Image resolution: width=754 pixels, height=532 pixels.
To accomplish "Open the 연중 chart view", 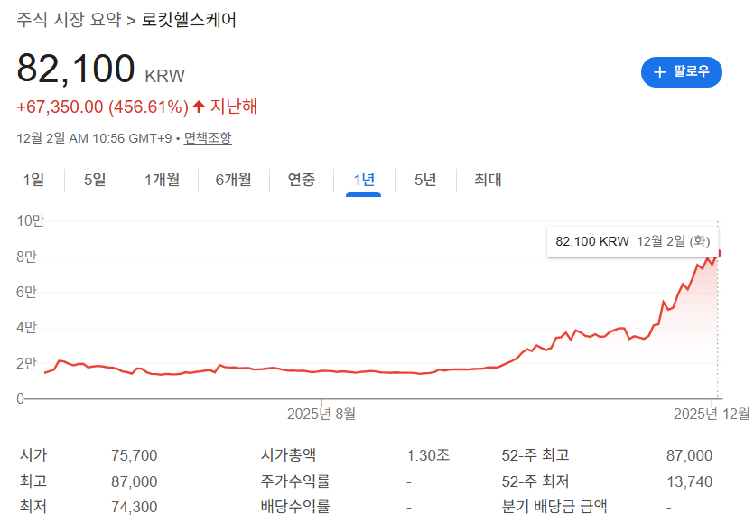I will coord(301,181).
